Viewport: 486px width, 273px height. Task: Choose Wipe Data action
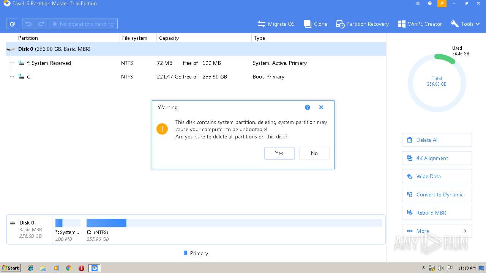[437, 176]
